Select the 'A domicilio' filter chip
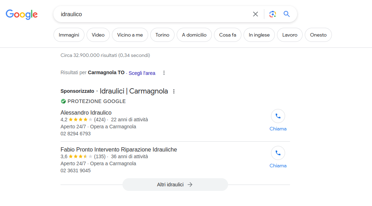The height and width of the screenshot is (206, 372). pos(194,35)
